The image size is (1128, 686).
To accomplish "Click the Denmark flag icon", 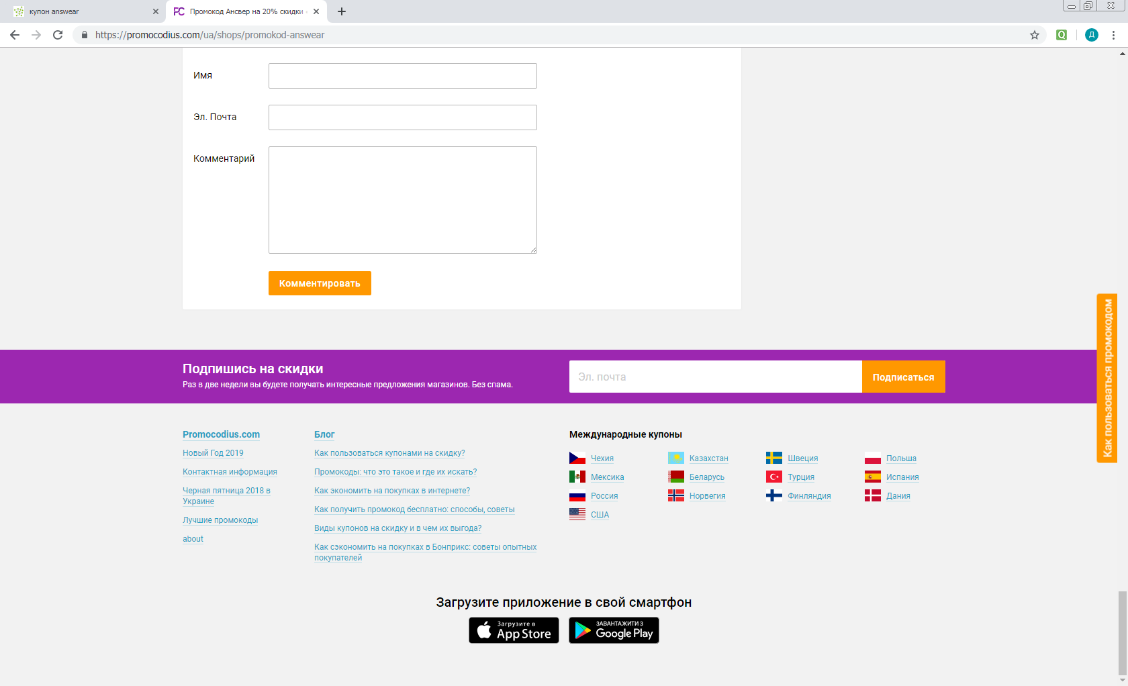I will click(x=873, y=495).
